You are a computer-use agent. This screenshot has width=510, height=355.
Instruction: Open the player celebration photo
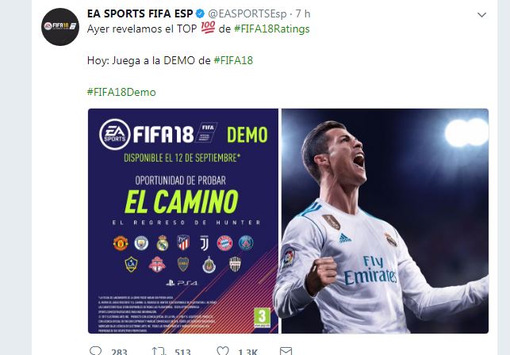click(x=385, y=221)
